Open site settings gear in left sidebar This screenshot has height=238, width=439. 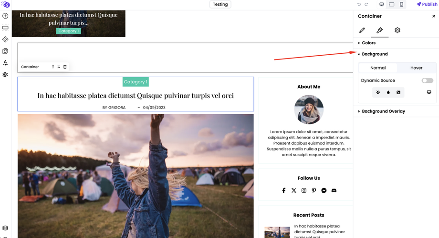[x=5, y=75]
